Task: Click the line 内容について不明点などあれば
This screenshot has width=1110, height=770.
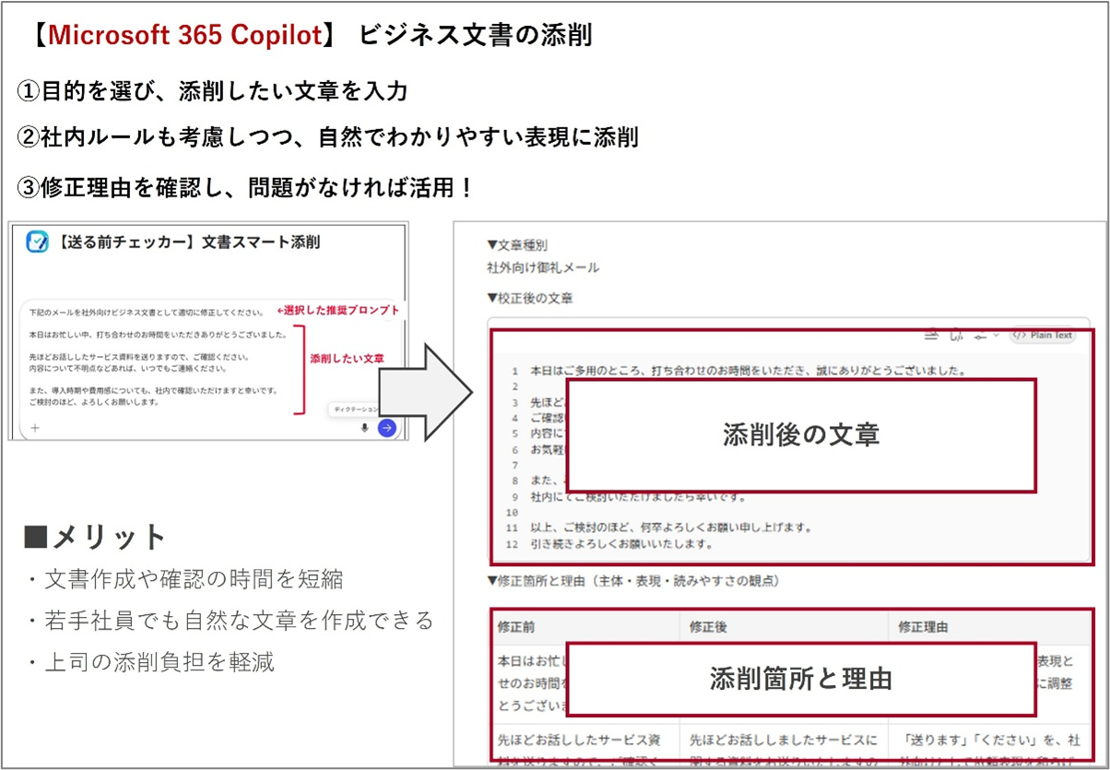Action: point(127,368)
